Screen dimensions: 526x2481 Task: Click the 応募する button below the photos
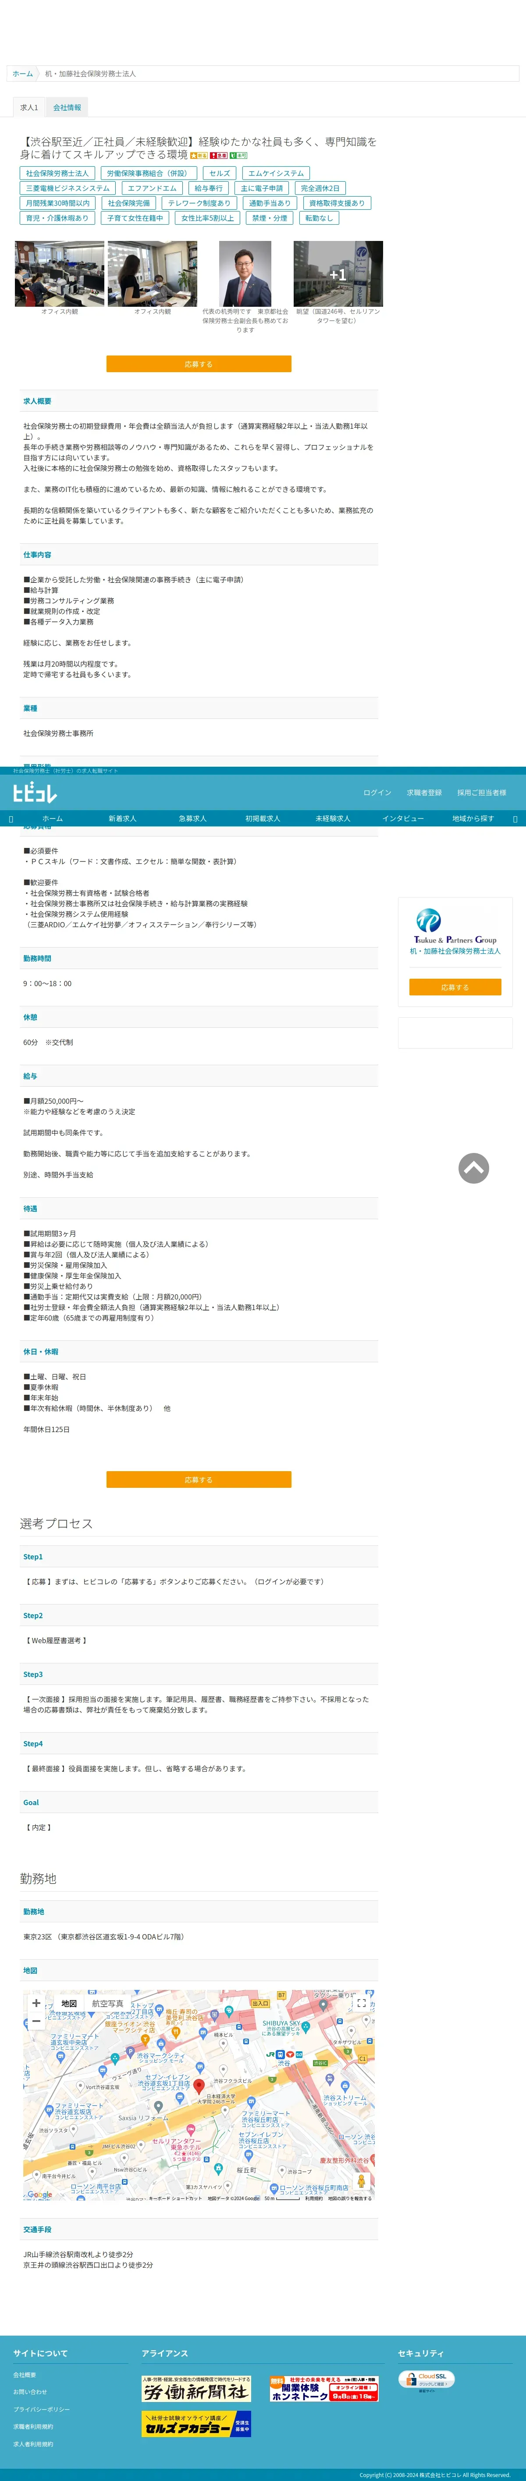[198, 364]
